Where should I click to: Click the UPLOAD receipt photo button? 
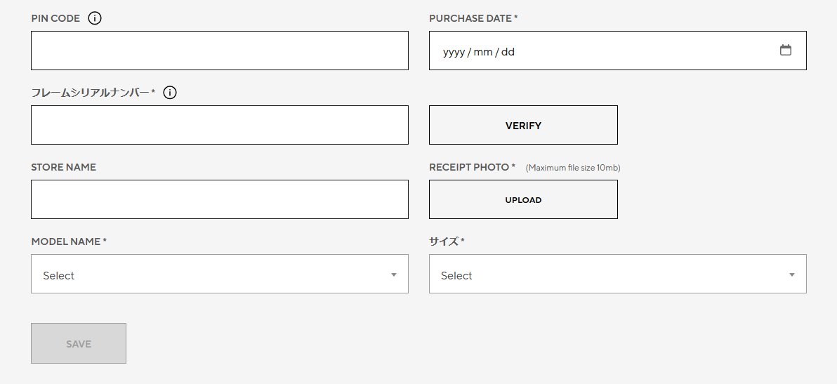pos(523,199)
